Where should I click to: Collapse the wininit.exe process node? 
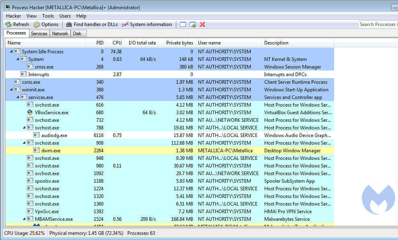coord(11,90)
